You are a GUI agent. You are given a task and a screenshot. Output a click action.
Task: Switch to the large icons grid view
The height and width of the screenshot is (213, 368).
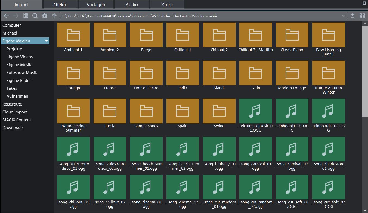362,16
